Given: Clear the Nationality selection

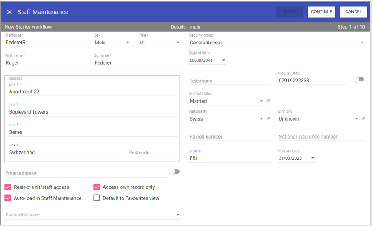Looking at the screenshot, I should point(269,118).
